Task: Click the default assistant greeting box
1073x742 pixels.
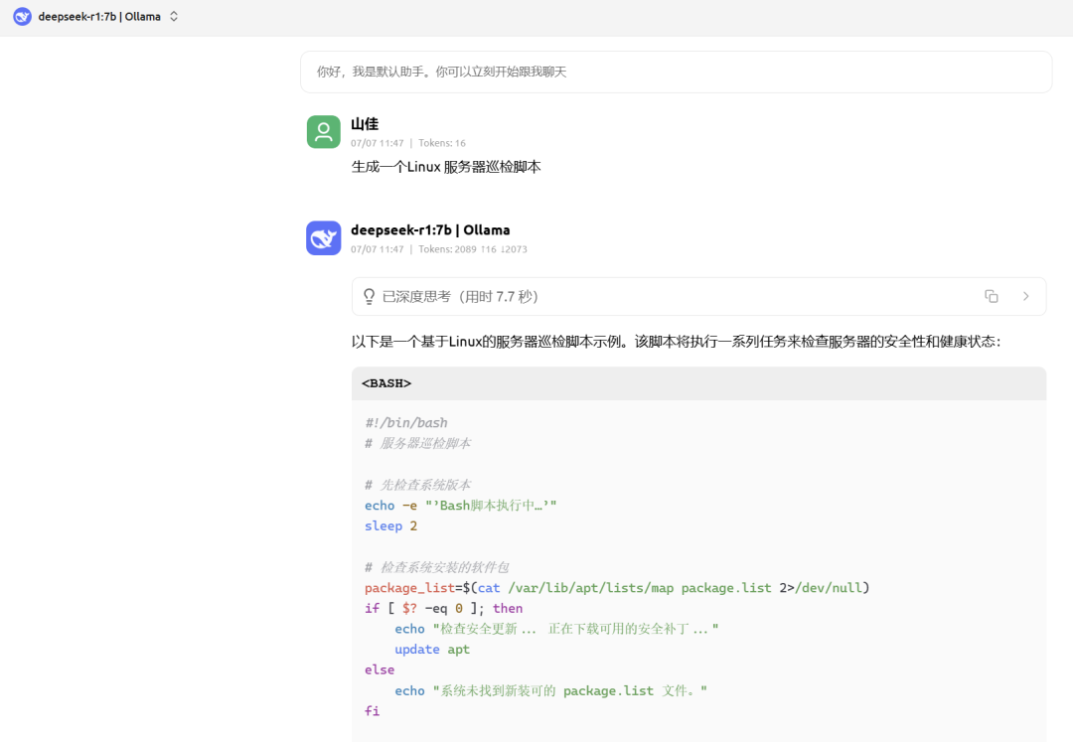Action: [677, 72]
